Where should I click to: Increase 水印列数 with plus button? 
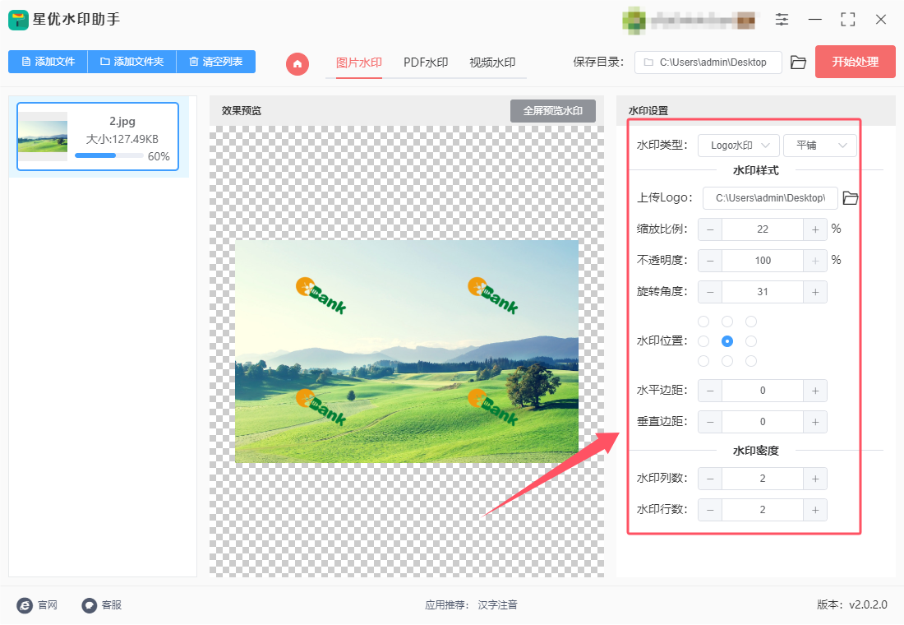tap(815, 479)
